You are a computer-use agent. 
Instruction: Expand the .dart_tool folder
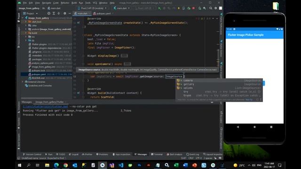click(x=26, y=22)
